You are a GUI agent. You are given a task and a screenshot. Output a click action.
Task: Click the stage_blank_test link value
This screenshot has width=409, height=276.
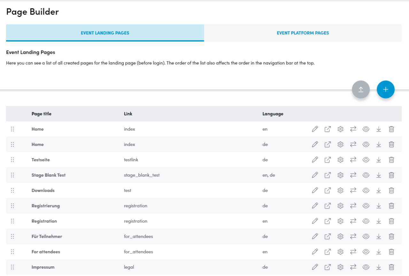(142, 175)
